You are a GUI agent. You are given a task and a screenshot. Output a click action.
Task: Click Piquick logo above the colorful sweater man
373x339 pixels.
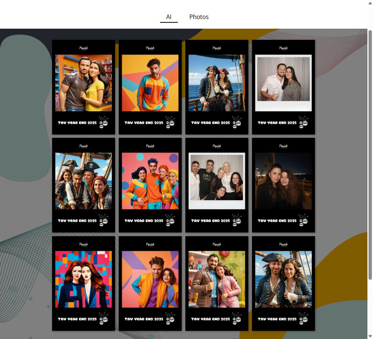point(150,48)
